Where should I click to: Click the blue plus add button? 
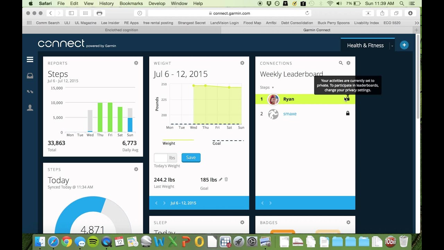(404, 45)
